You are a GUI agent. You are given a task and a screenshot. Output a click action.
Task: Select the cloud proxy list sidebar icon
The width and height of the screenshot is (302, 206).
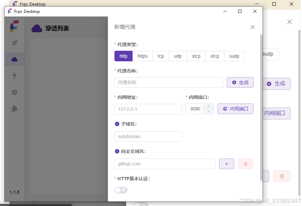click(14, 59)
